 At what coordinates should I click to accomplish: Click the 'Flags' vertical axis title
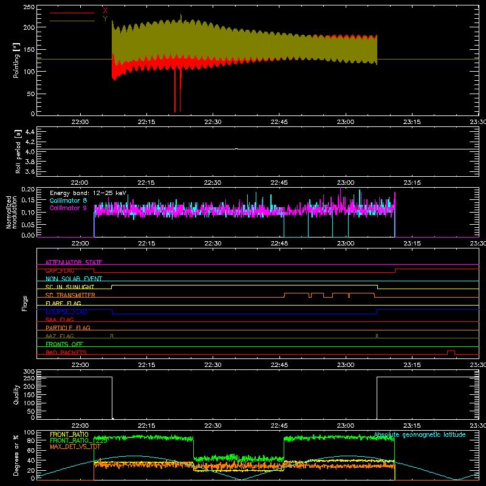pyautogui.click(x=24, y=303)
